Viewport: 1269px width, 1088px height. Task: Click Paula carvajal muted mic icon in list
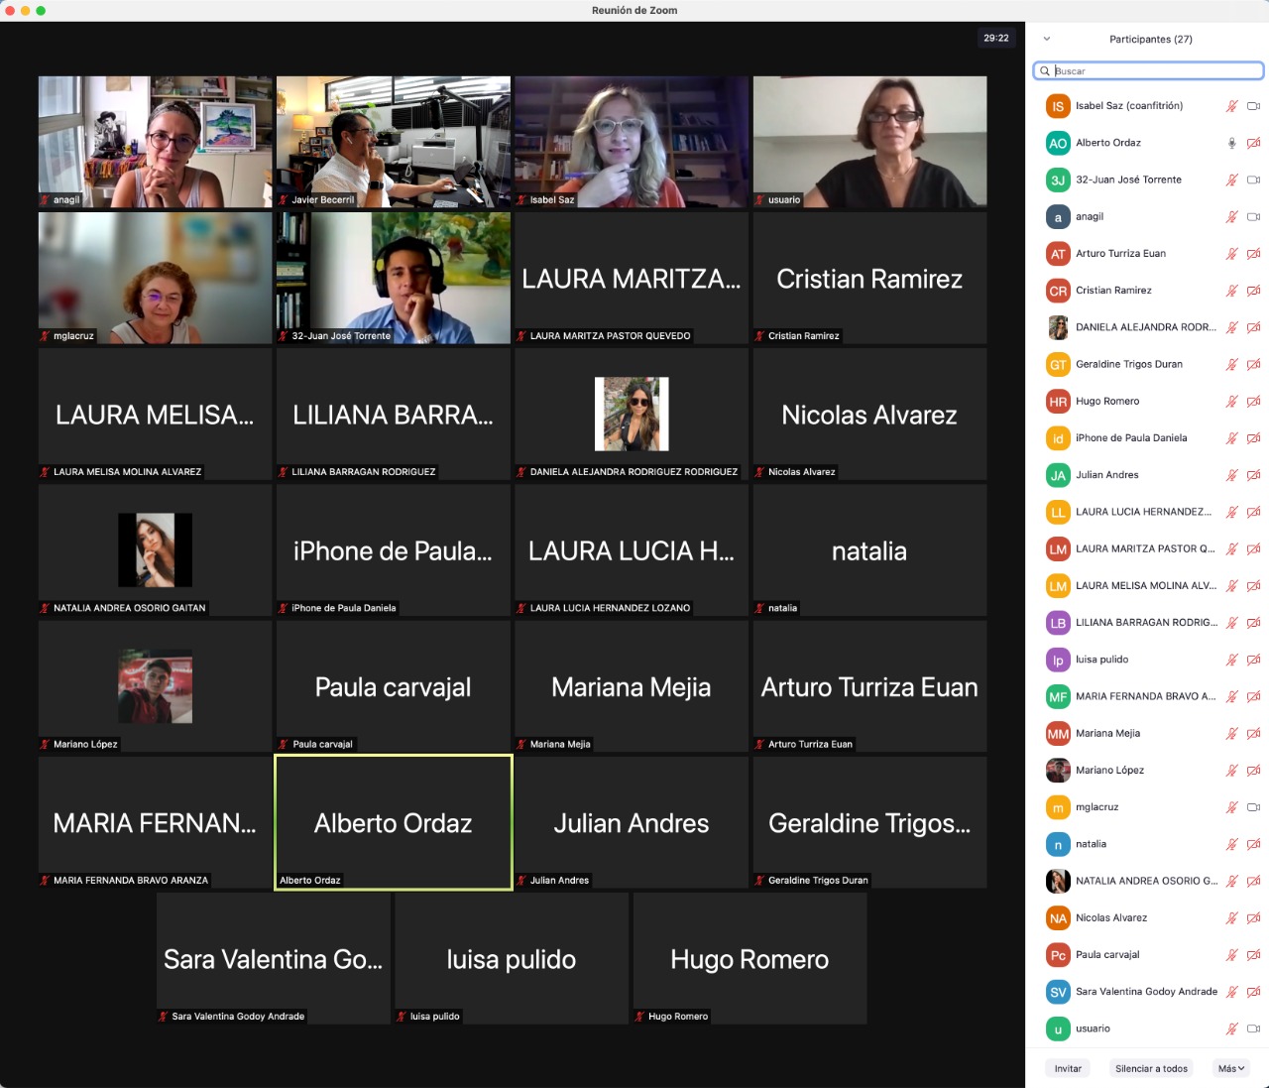pos(1232,955)
